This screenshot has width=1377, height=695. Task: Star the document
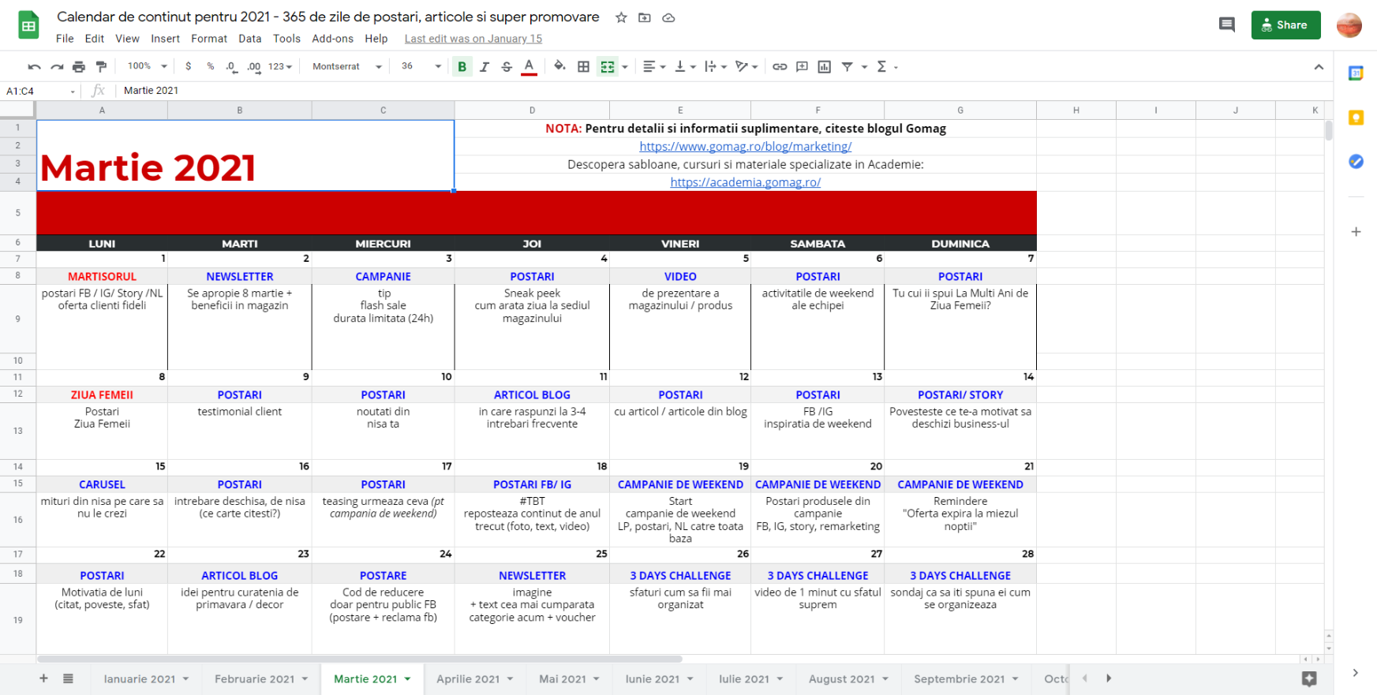[x=621, y=17]
